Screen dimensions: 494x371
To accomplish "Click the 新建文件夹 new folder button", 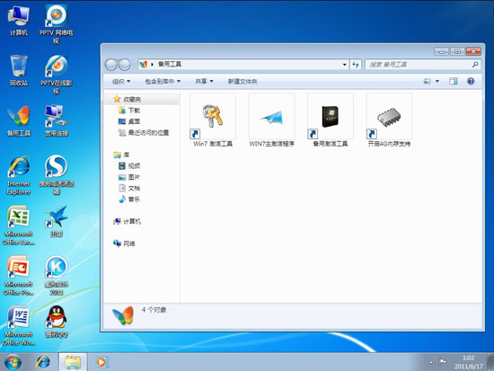I will click(x=243, y=82).
